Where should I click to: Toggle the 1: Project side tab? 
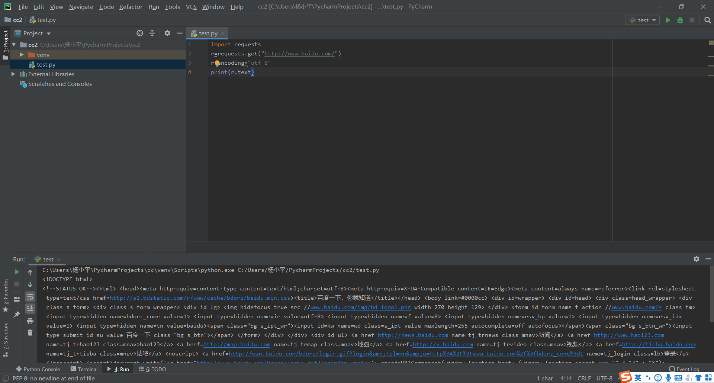click(6, 45)
